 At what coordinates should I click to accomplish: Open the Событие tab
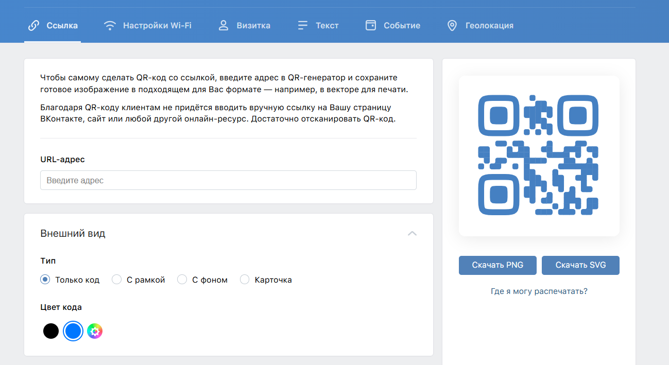(393, 25)
